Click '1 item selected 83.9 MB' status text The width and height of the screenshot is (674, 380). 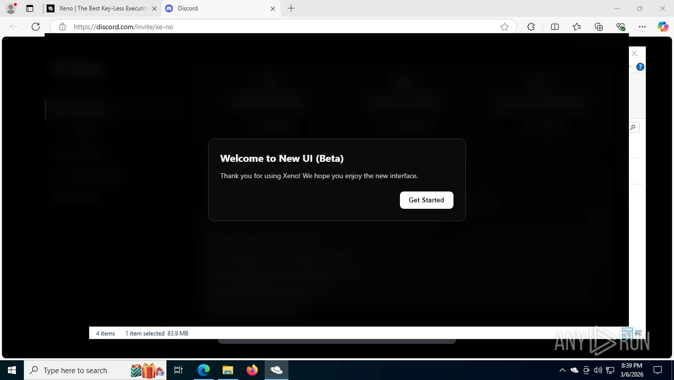157,333
